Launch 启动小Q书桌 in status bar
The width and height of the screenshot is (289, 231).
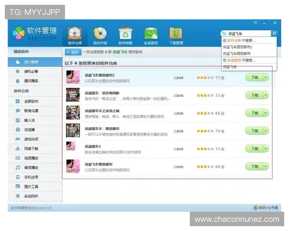[265, 207]
